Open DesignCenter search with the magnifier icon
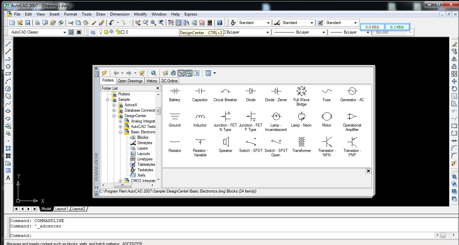Screen dimensions: 459x245 pyautogui.click(x=153, y=73)
